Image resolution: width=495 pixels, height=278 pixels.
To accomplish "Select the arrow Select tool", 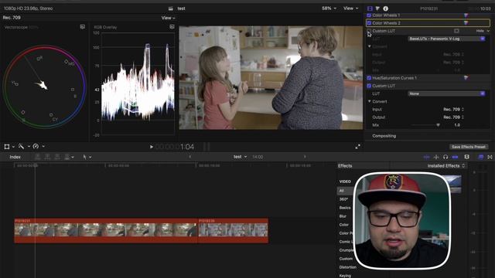I will (84, 157).
